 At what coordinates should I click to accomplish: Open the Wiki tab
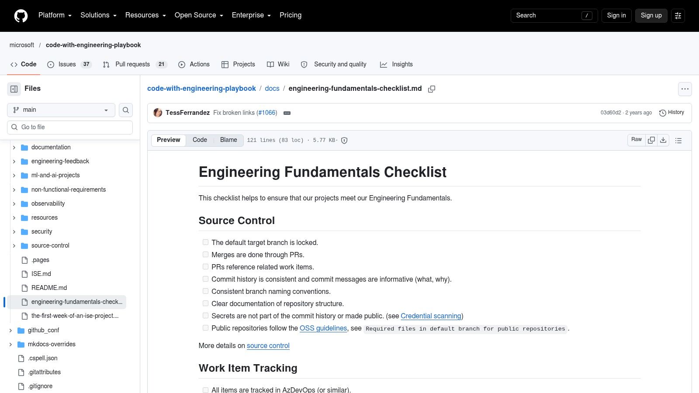[x=278, y=64]
